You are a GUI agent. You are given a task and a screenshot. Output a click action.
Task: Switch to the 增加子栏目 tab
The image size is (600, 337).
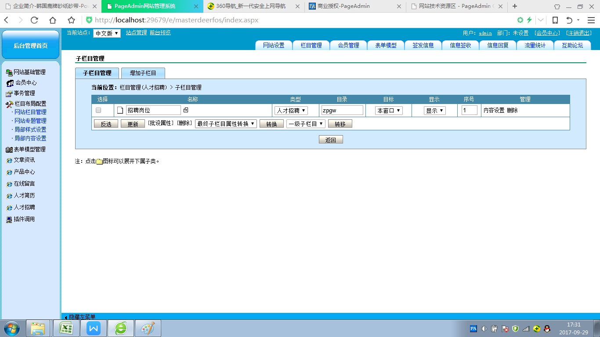tap(143, 73)
